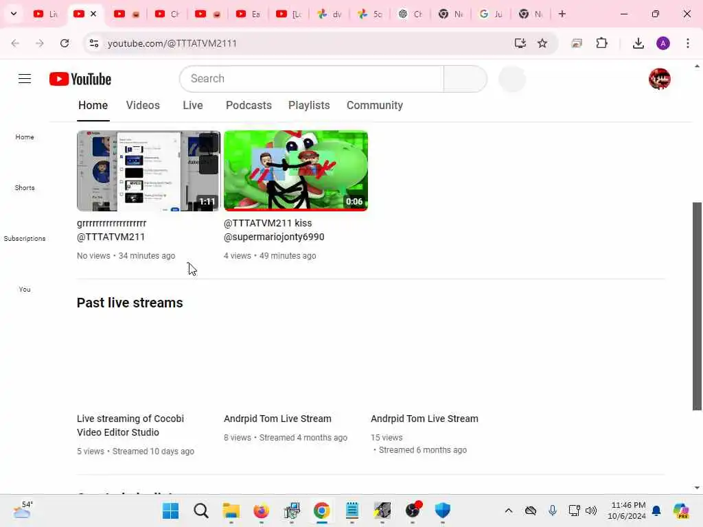Screen dimensions: 703x527
Task: Switch to the Community channel tab
Action: click(375, 105)
